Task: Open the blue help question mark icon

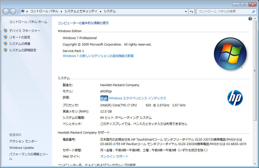Action: coord(250,19)
